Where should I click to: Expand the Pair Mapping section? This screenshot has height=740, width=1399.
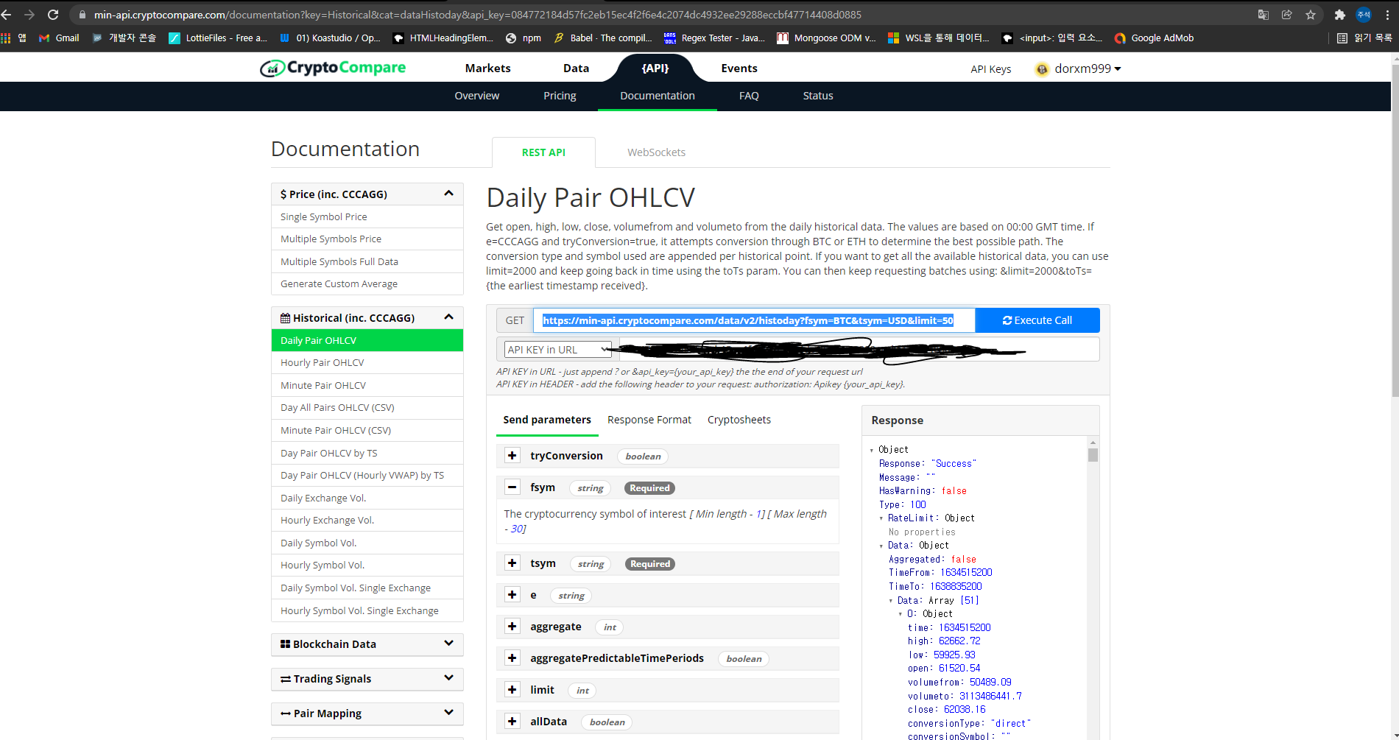(448, 713)
